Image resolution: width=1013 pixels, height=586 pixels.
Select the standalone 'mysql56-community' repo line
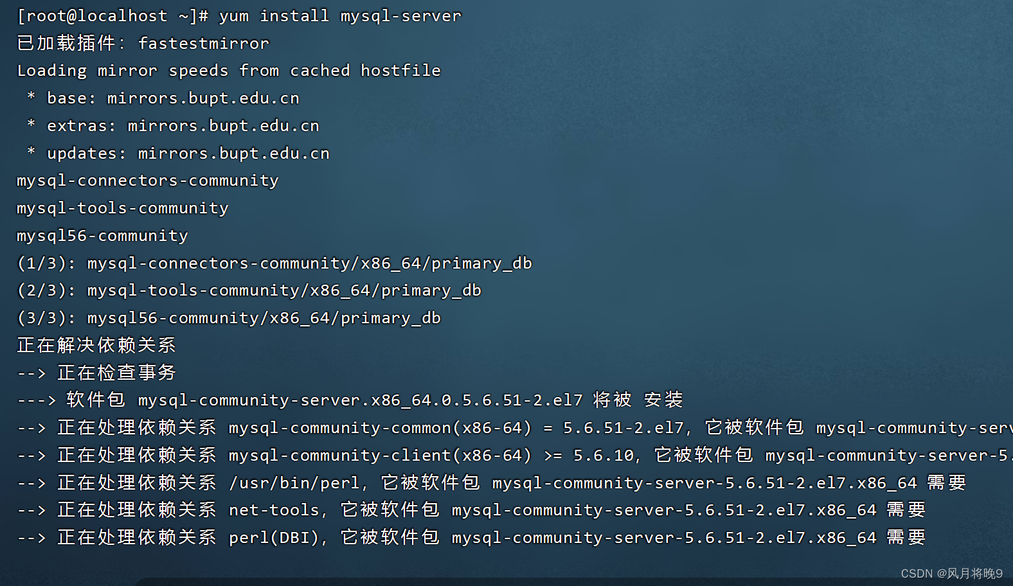[x=102, y=236]
